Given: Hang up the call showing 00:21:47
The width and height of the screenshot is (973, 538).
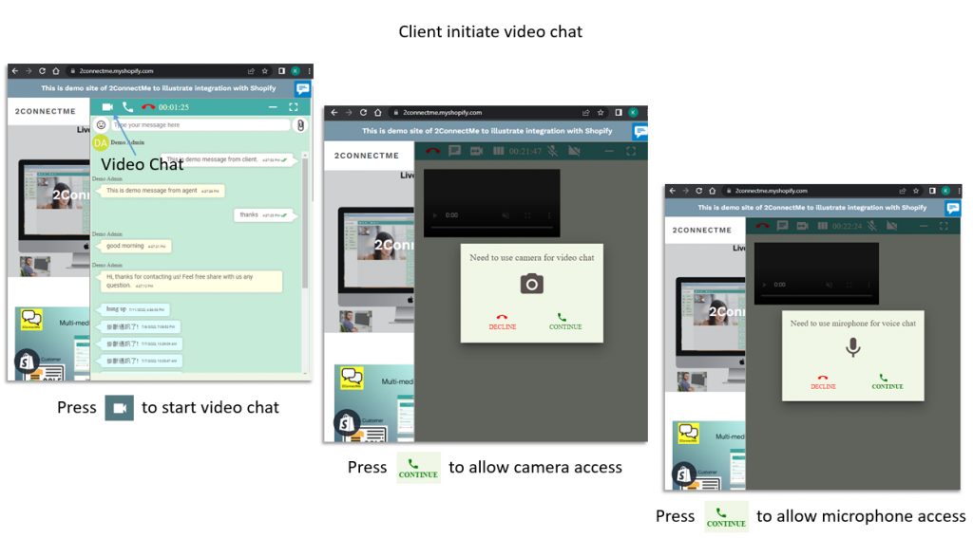Looking at the screenshot, I should pos(432,151).
